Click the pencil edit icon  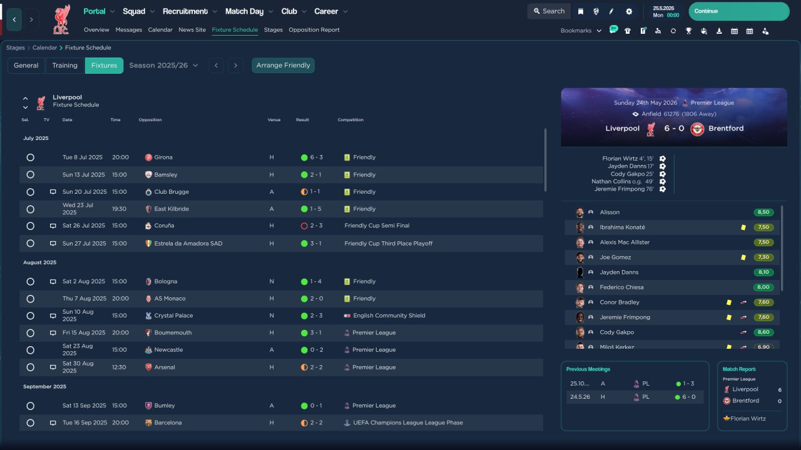click(611, 11)
